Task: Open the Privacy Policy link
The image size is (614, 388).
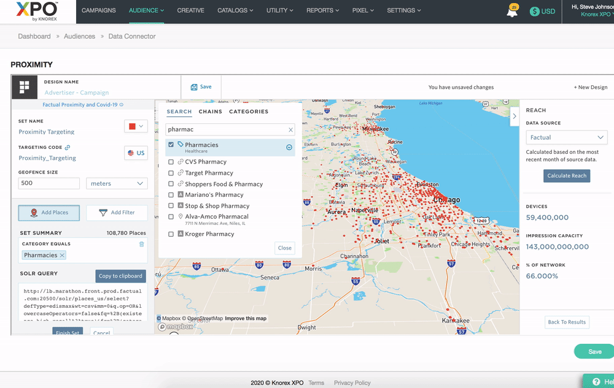Action: click(352, 383)
